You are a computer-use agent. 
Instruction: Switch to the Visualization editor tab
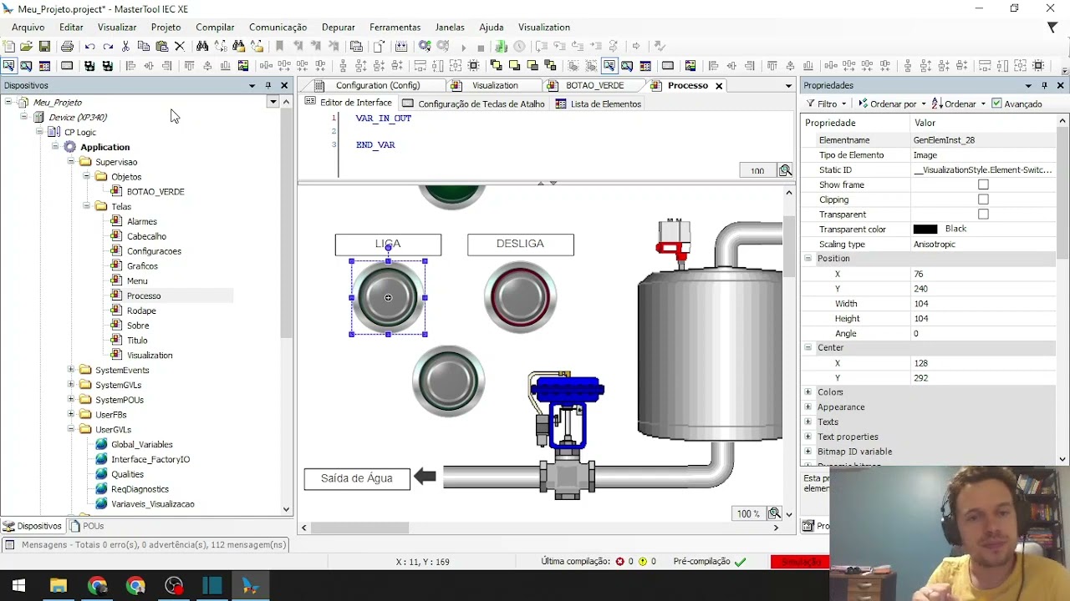coord(495,85)
